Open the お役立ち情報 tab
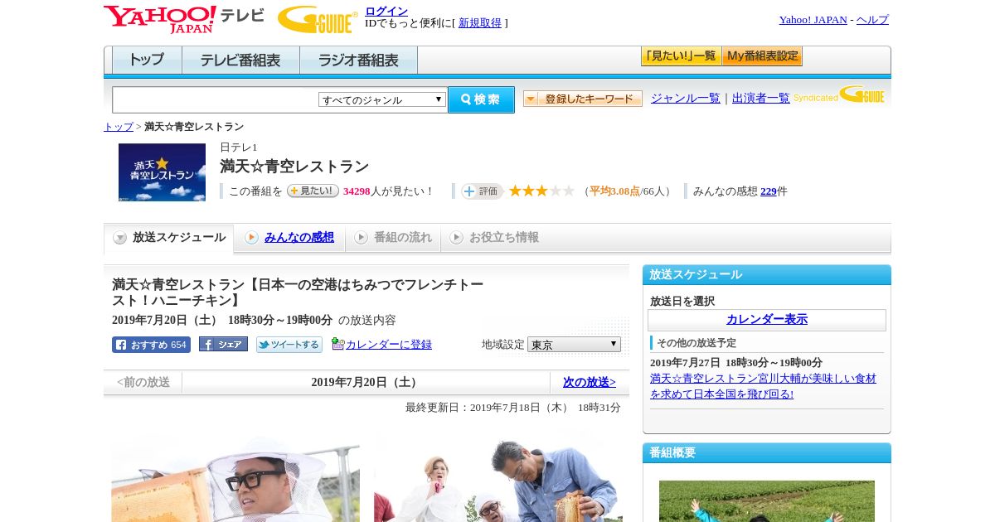Viewport: 995px width, 522px height. (x=495, y=238)
